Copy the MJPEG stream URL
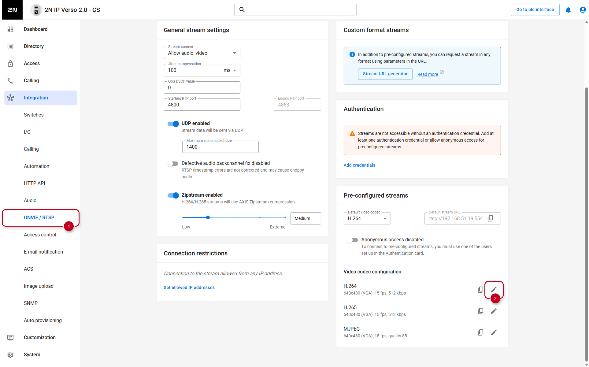This screenshot has width=589, height=367. coord(481,332)
